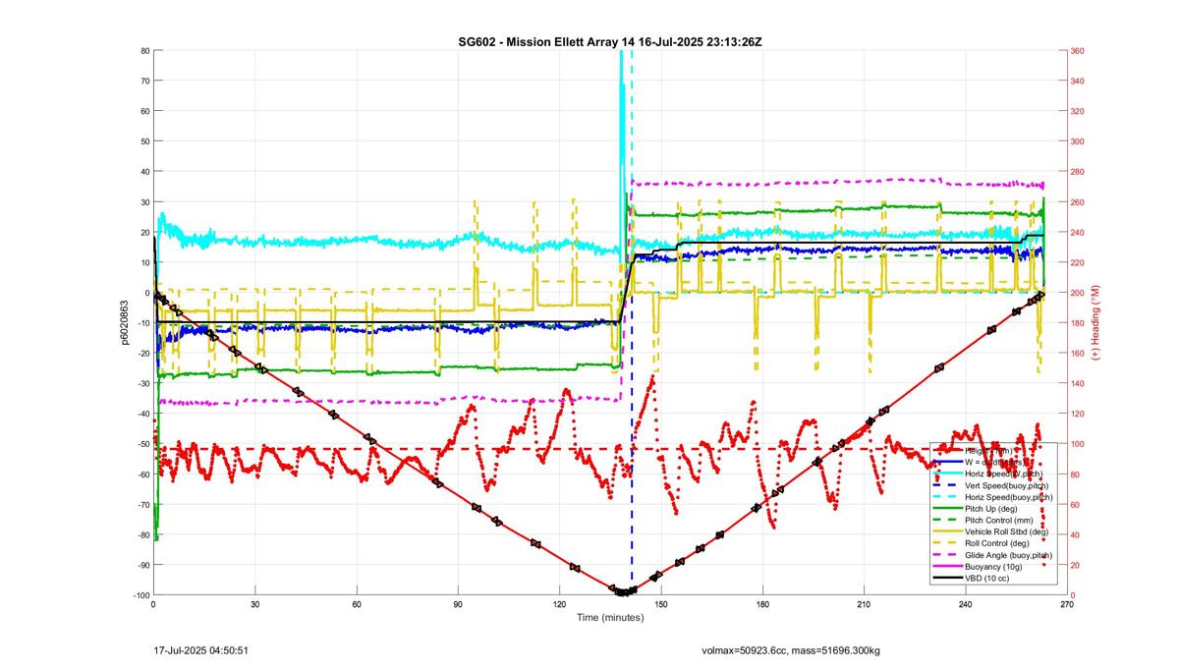Click the 'Horiz Speed(W,pitch)' legend entry
1179x669 pixels.
tap(1003, 474)
